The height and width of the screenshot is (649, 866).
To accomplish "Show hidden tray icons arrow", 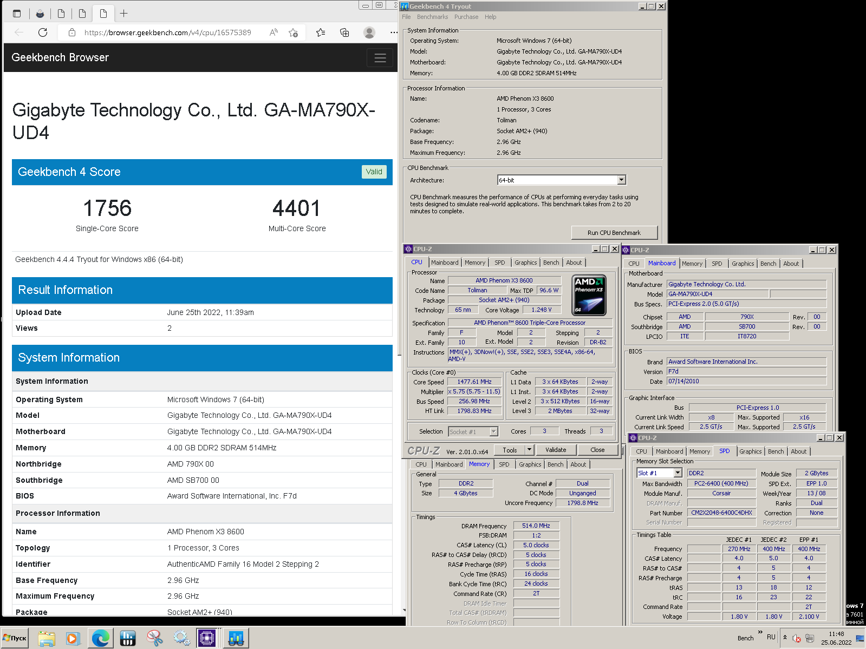I will tap(785, 638).
